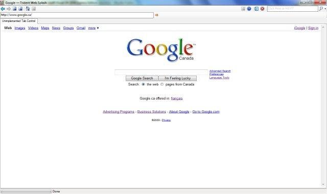Select the 'the web' radio button
This screenshot has width=327, height=194.
pyautogui.click(x=143, y=84)
